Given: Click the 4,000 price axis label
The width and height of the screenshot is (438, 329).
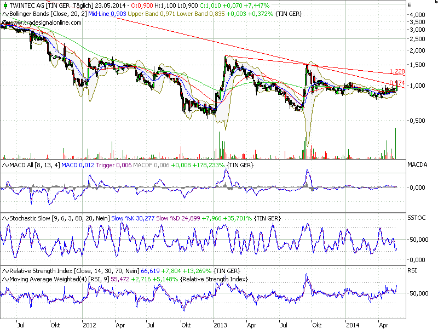Looking at the screenshot, I should 417,15.
